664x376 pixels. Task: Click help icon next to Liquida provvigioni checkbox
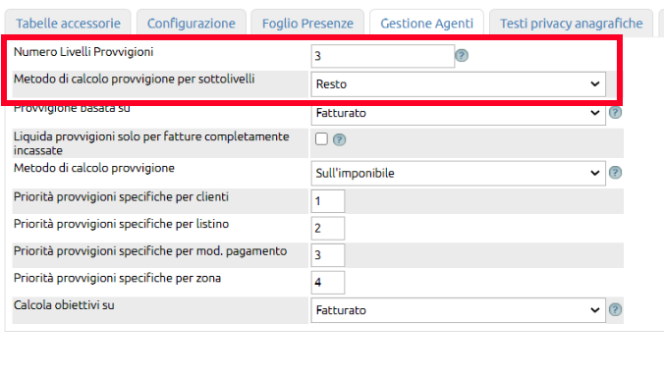coord(339,139)
